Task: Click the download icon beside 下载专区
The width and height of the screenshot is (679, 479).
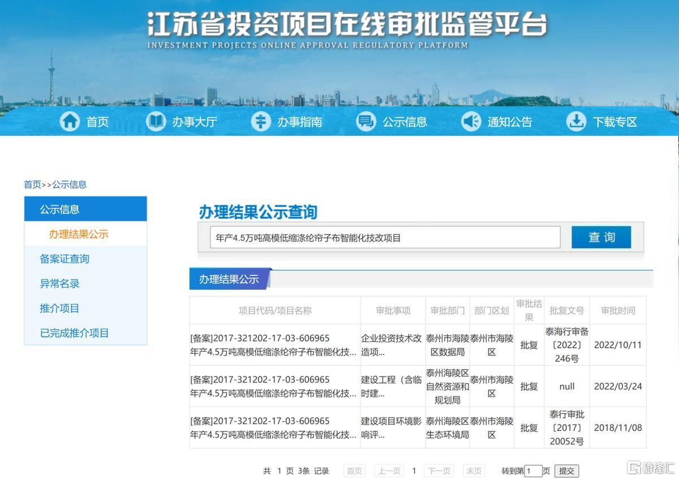Action: click(x=576, y=121)
